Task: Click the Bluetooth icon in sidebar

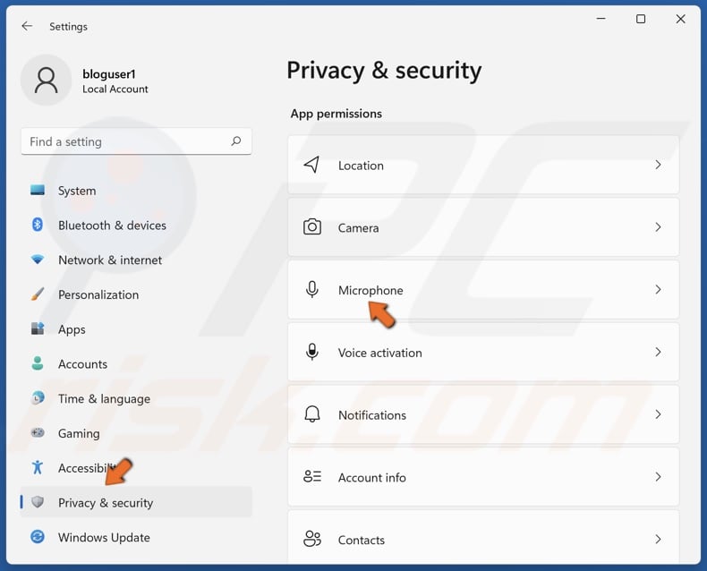Action: click(38, 225)
